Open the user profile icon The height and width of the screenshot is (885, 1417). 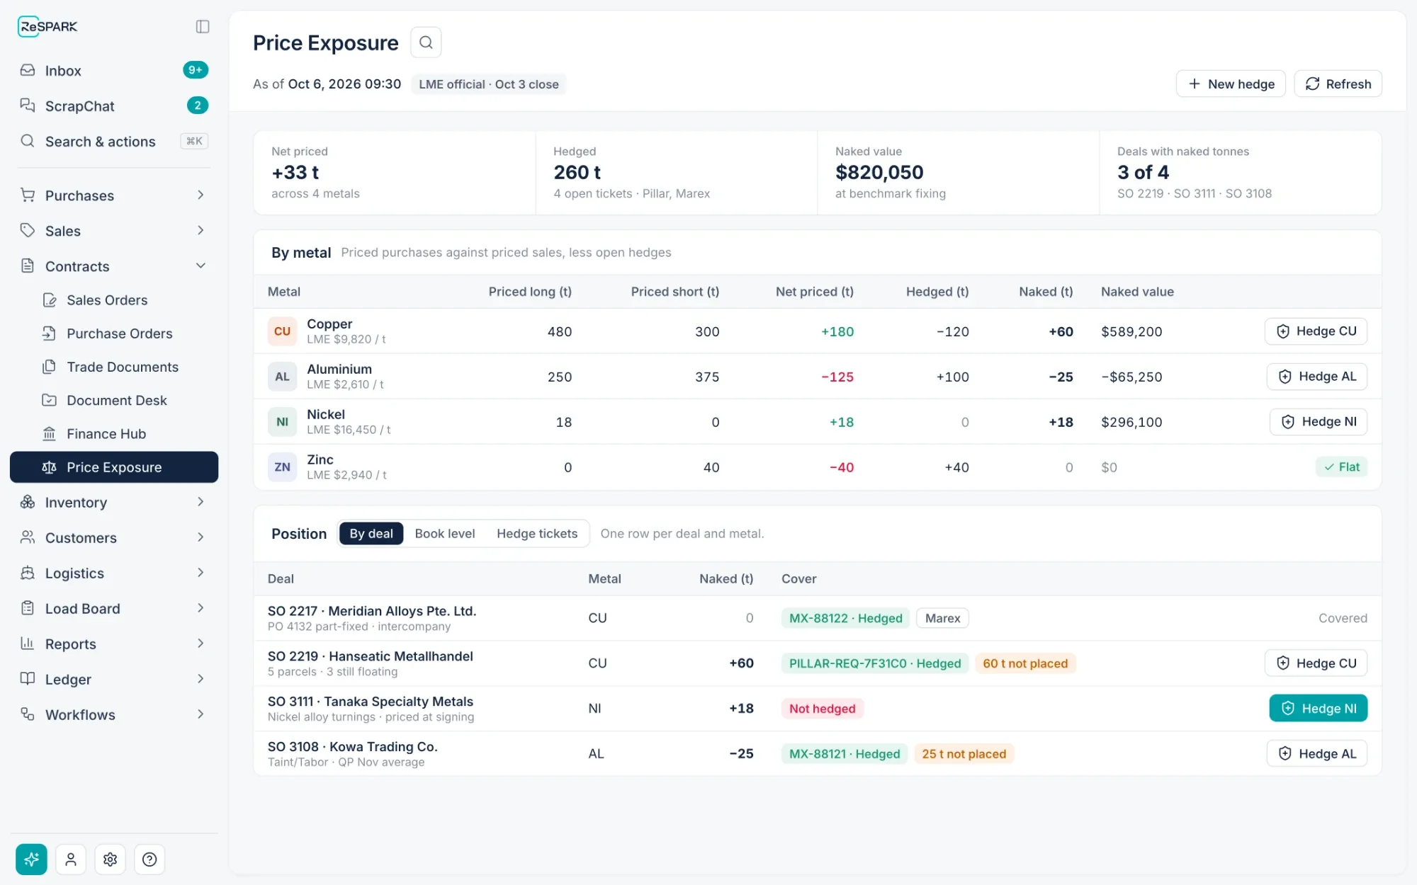pos(71,859)
